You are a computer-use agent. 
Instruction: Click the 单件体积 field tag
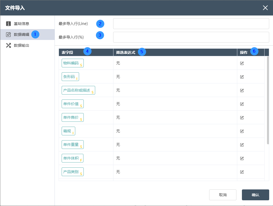click(x=72, y=158)
